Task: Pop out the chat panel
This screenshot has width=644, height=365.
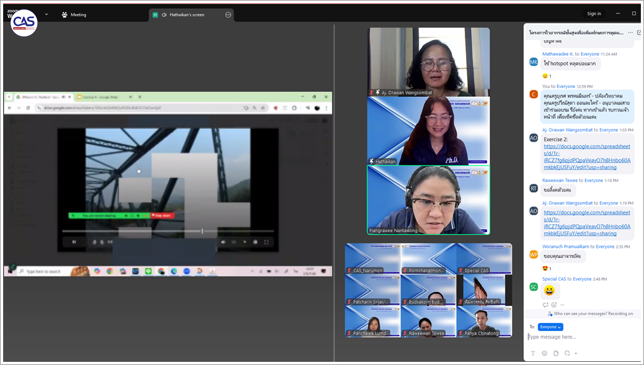Action: click(639, 32)
